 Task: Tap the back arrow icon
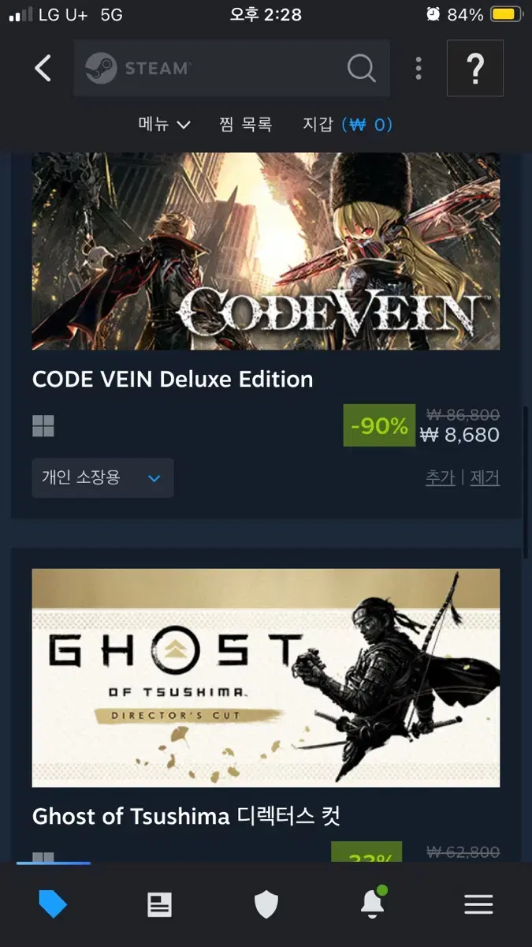point(43,69)
